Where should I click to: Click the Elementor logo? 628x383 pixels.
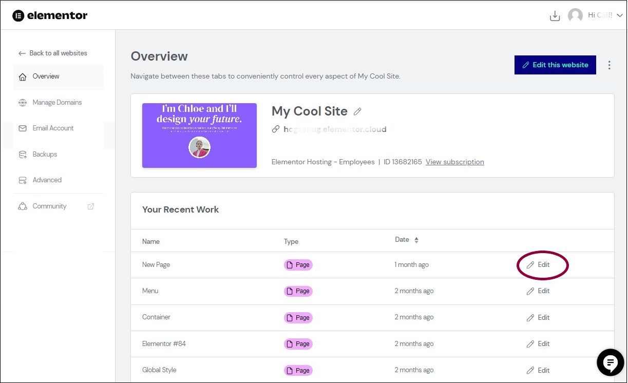(x=50, y=15)
